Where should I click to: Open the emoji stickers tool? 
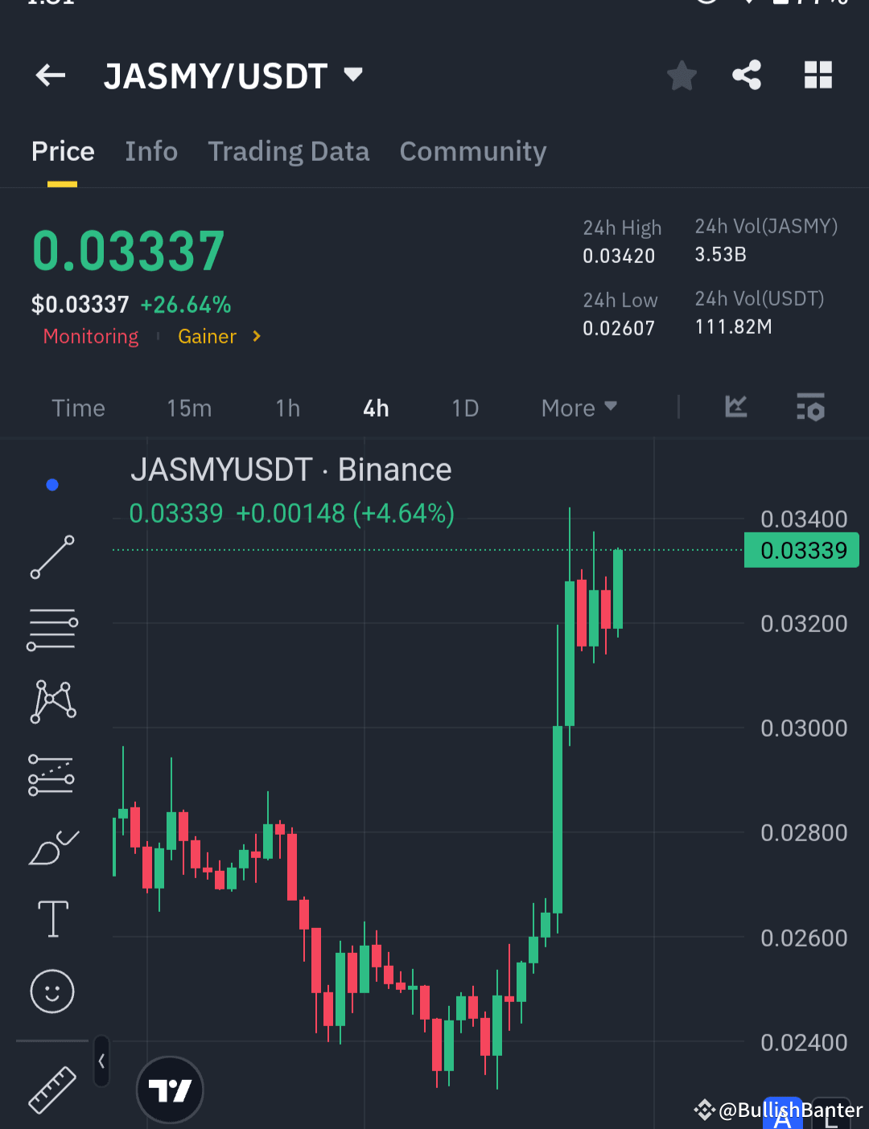click(x=51, y=991)
